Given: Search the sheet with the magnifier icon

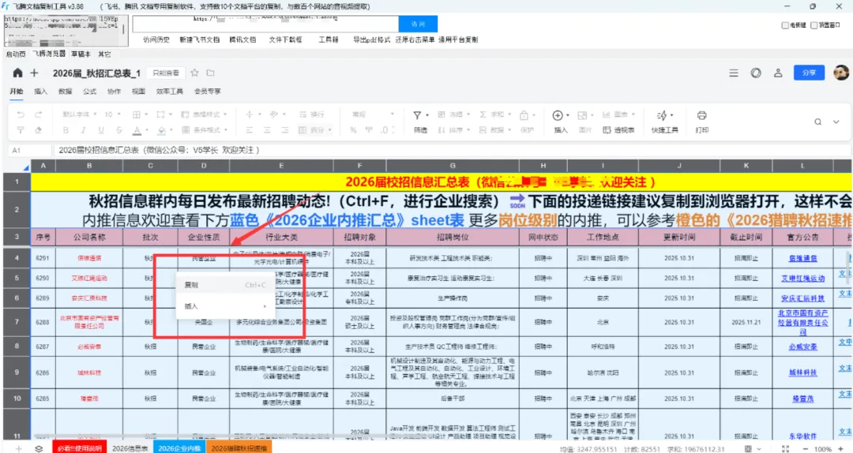Looking at the screenshot, I should pyautogui.click(x=817, y=122).
